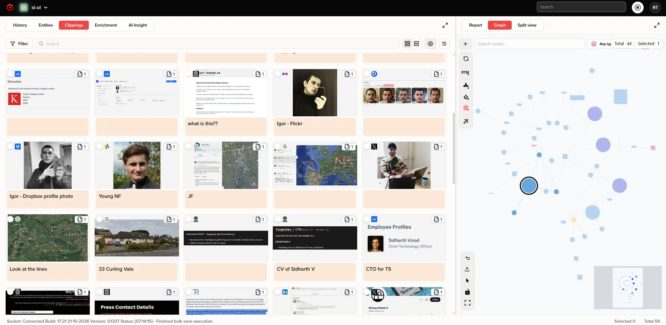Fit graph to screen
The width and height of the screenshot is (666, 325).
(x=468, y=303)
